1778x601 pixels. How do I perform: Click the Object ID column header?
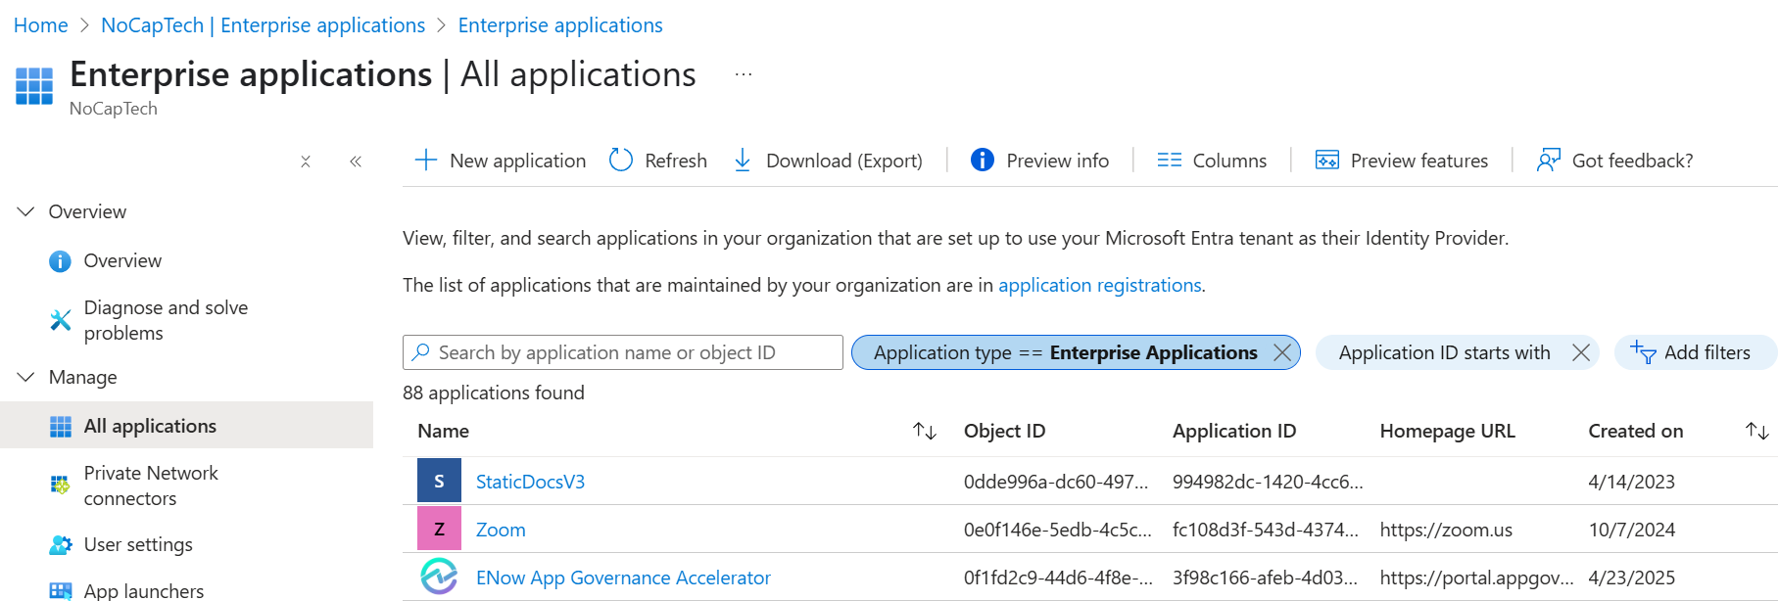coord(1004,431)
